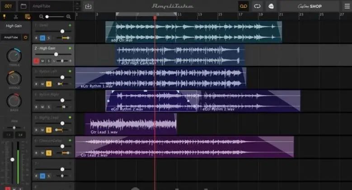The height and width of the screenshot is (190, 352).
Task: Click track 2 High Gain volume slider handle
Action: (x=56, y=54)
